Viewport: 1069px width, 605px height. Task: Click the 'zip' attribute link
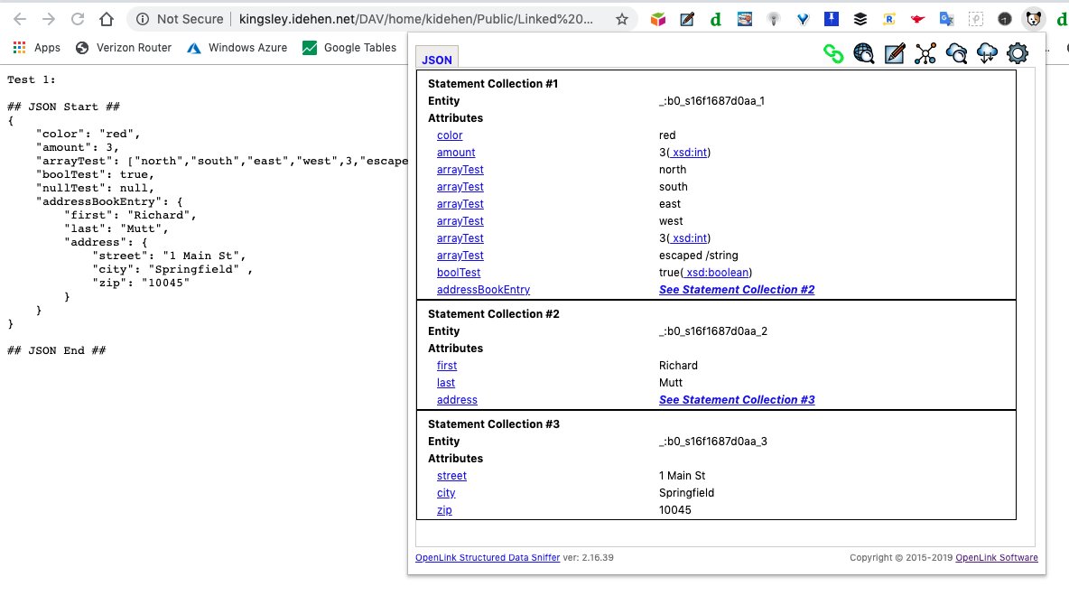tap(444, 509)
